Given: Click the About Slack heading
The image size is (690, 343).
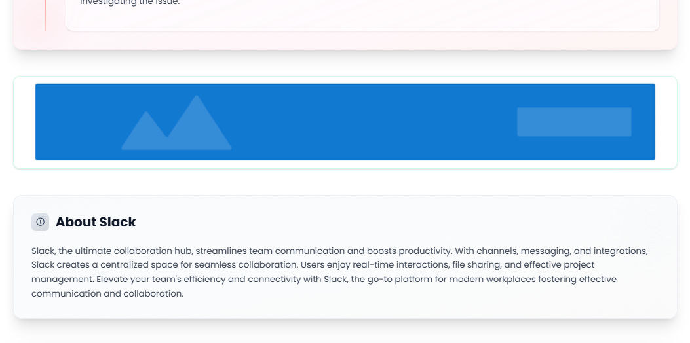Looking at the screenshot, I should click(96, 222).
